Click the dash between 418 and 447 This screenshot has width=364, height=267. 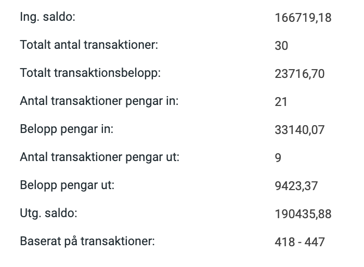tap(300, 243)
